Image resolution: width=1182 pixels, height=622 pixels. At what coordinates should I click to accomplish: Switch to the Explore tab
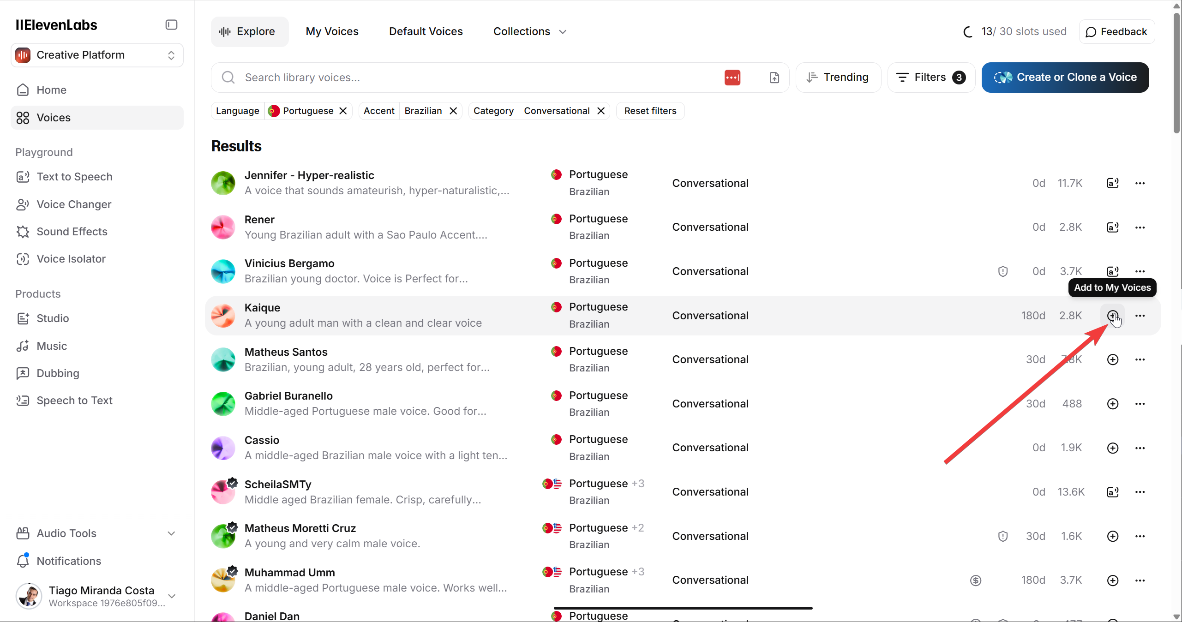250,31
